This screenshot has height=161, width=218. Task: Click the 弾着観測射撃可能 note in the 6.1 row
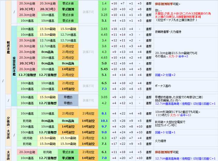coord(167,152)
